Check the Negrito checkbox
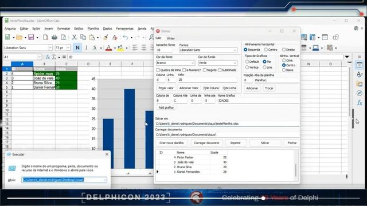The height and width of the screenshot is (206, 367). pos(205,70)
